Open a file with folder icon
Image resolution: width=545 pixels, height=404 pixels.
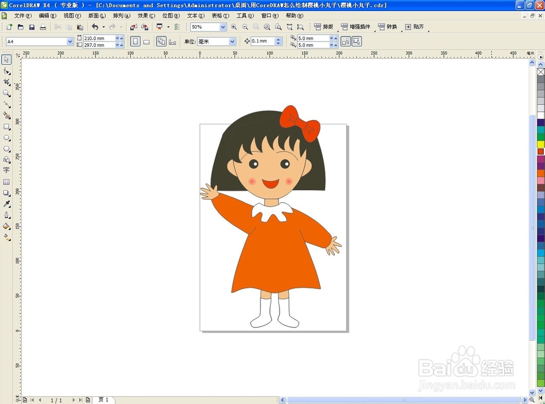click(x=21, y=27)
